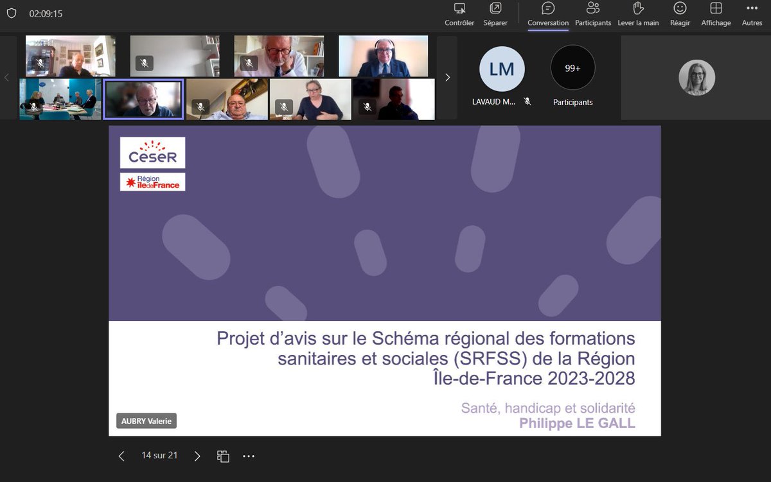The width and height of the screenshot is (771, 482).
Task: Click the AUBRY Valerie presenter name tag
Action: 146,421
